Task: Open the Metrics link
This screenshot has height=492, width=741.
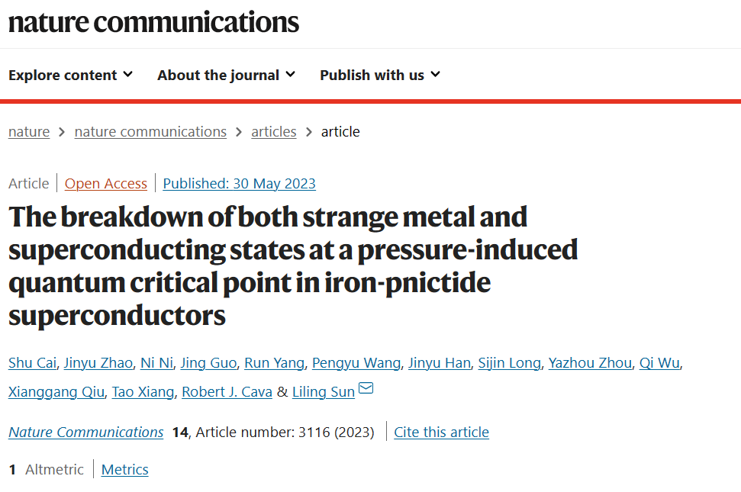Action: tap(124, 469)
